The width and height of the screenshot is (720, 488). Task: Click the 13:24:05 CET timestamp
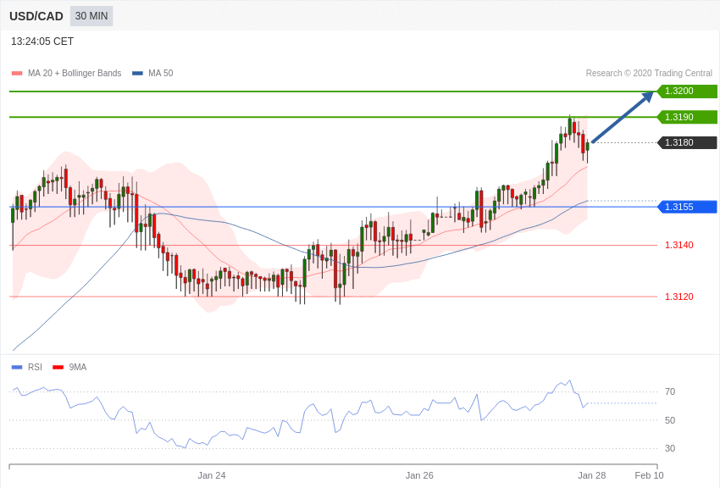click(42, 42)
